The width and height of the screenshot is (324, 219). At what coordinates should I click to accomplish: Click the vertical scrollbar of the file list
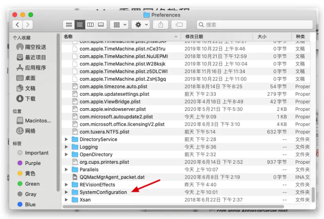[x=313, y=195]
